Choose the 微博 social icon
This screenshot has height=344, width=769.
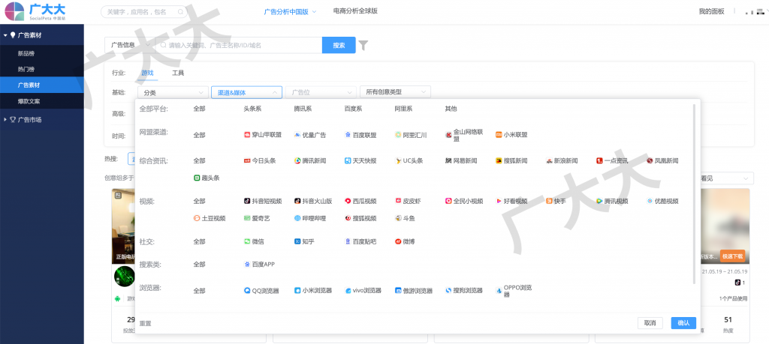(x=398, y=241)
